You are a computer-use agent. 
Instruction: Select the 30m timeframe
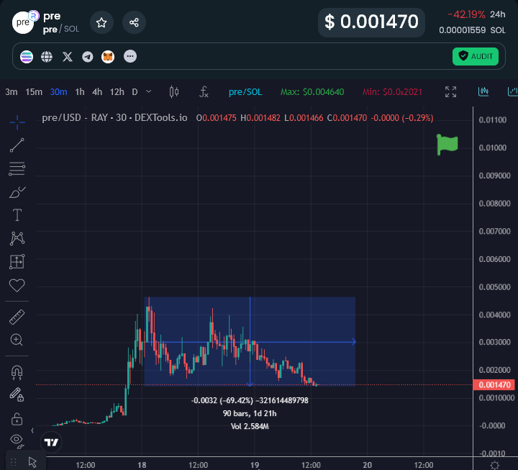[58, 92]
